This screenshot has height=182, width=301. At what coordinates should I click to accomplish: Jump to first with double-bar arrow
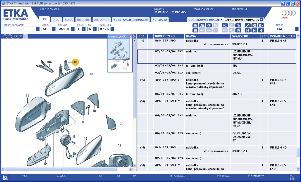point(248,30)
